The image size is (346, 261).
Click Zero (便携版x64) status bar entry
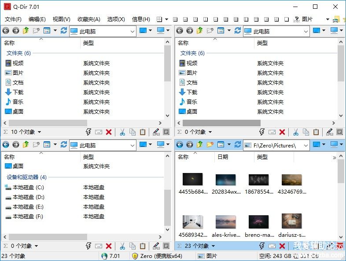pyautogui.click(x=157, y=256)
